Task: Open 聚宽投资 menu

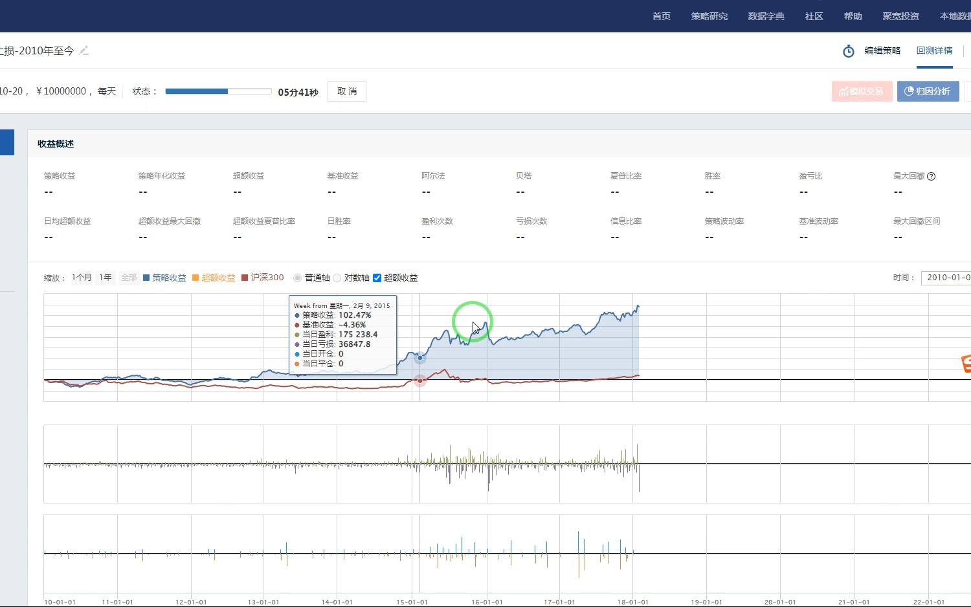Action: click(x=901, y=16)
